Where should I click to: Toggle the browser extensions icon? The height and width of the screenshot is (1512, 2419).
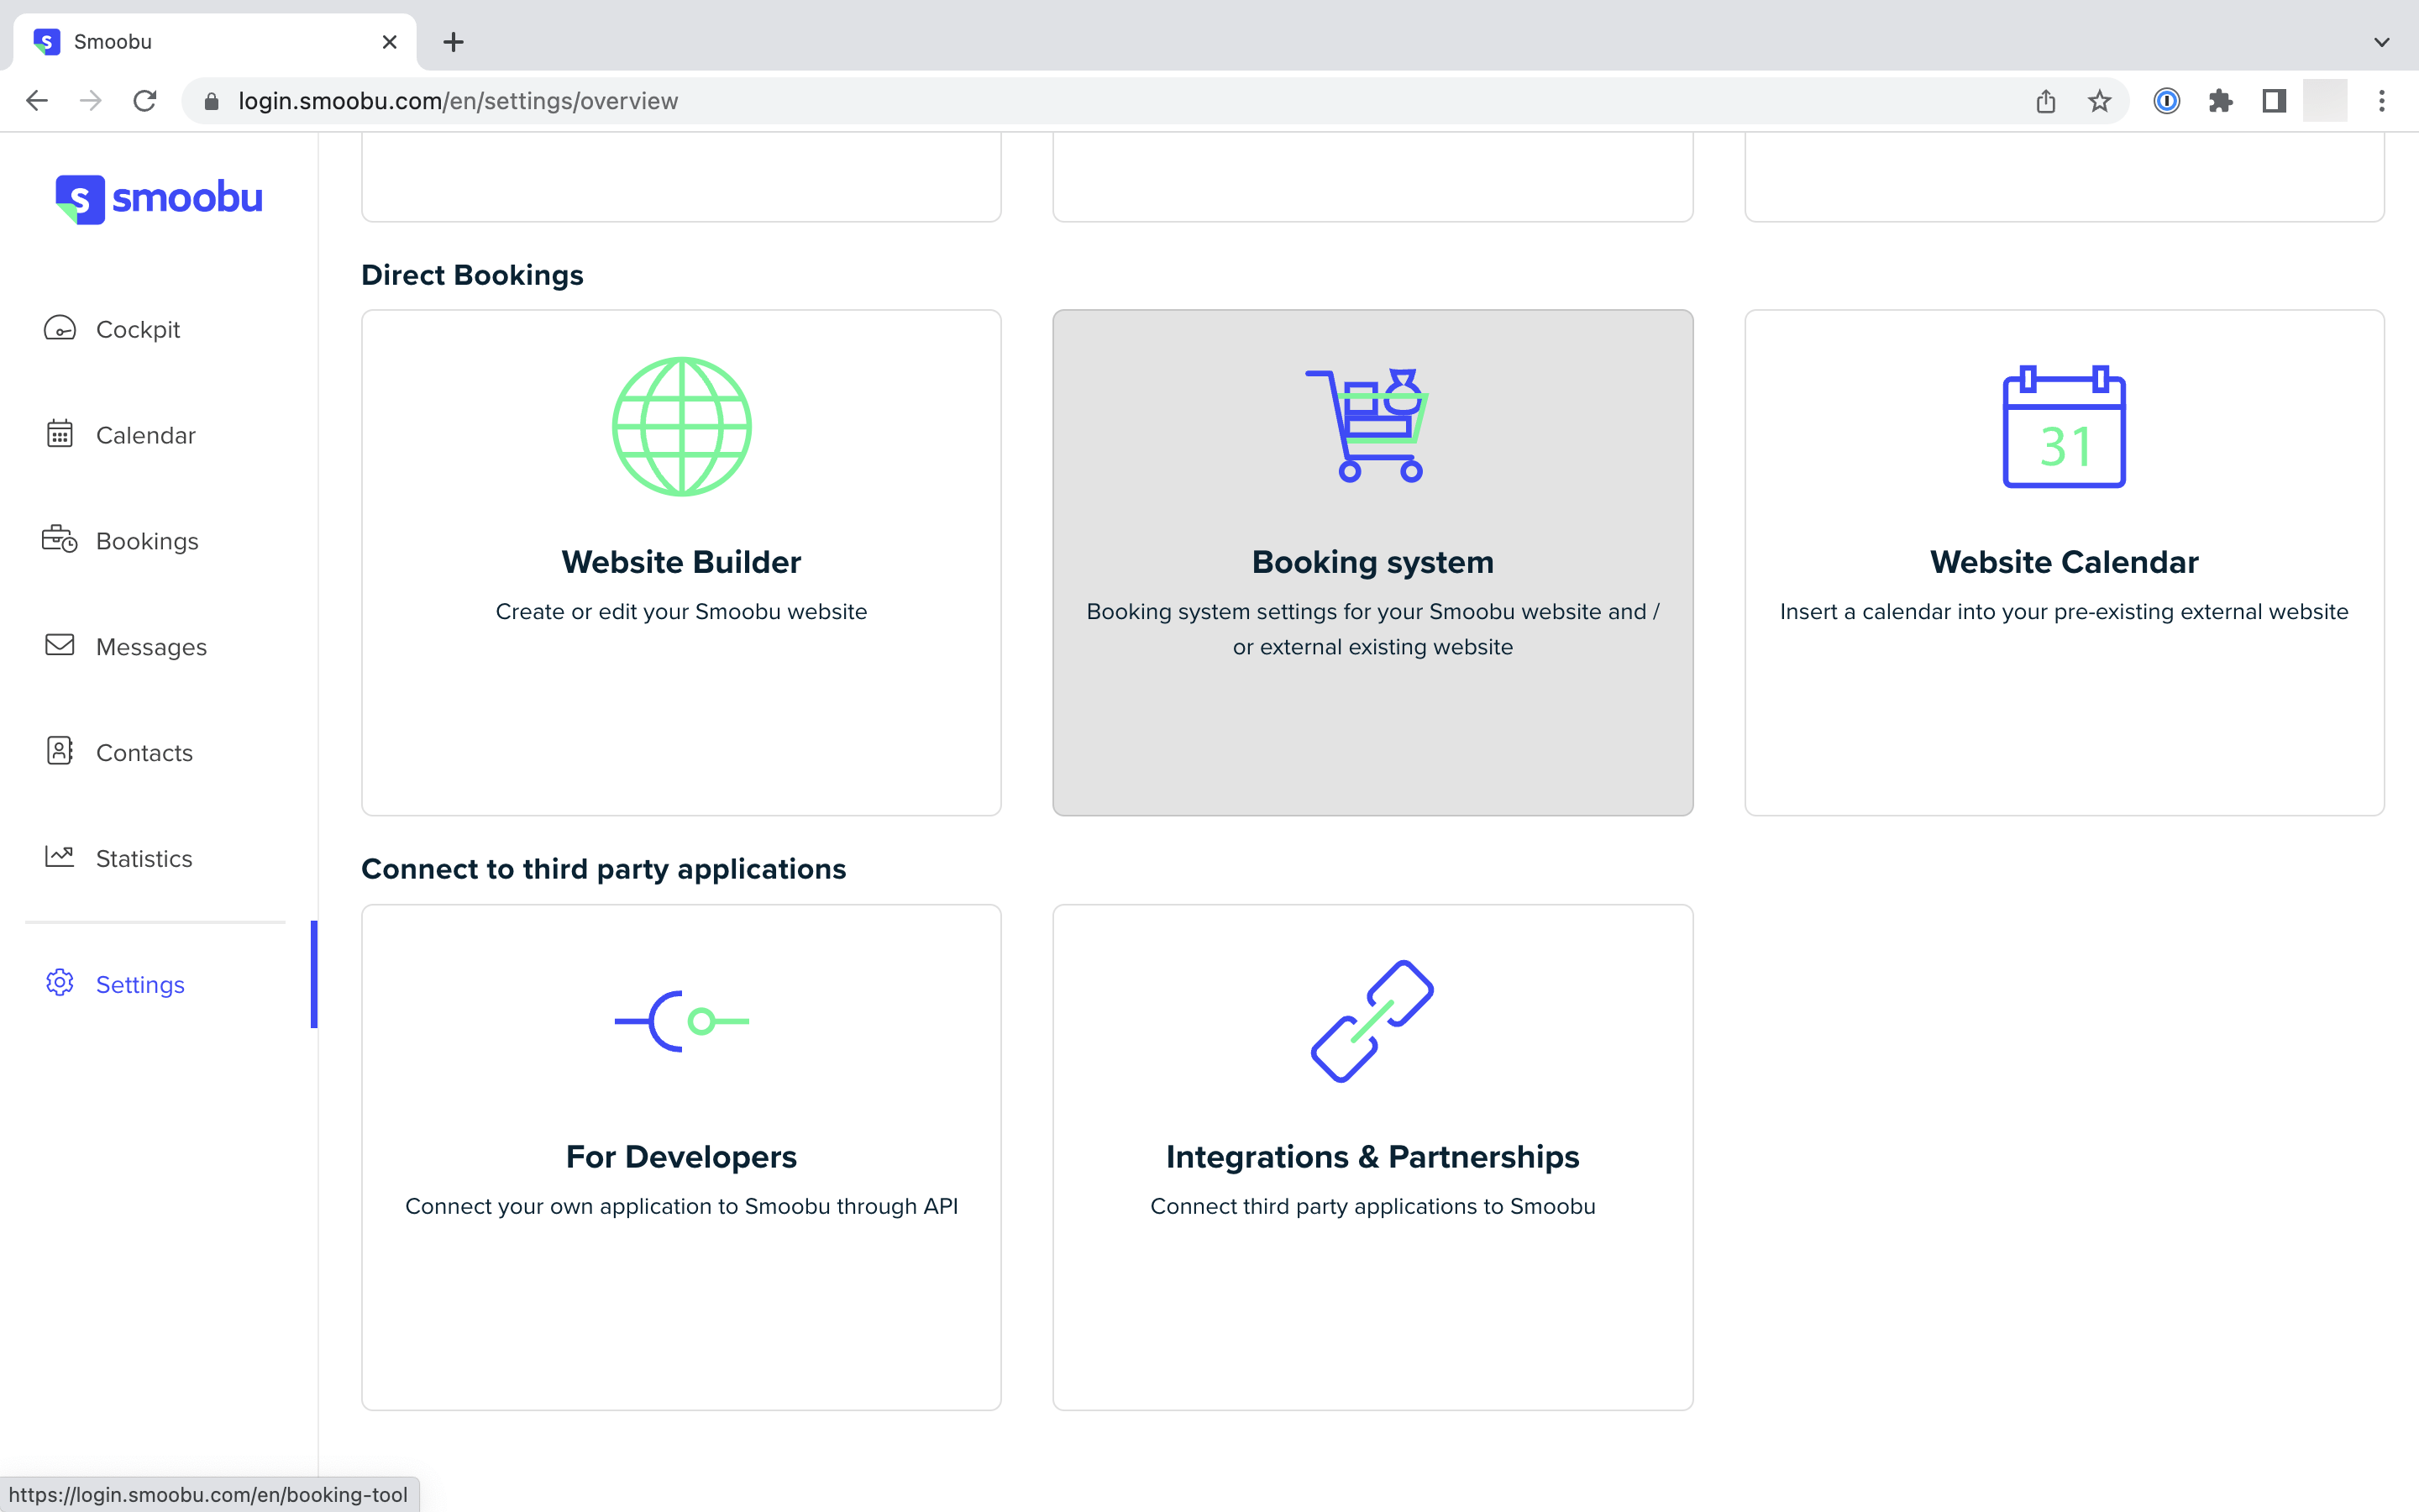(x=2221, y=99)
